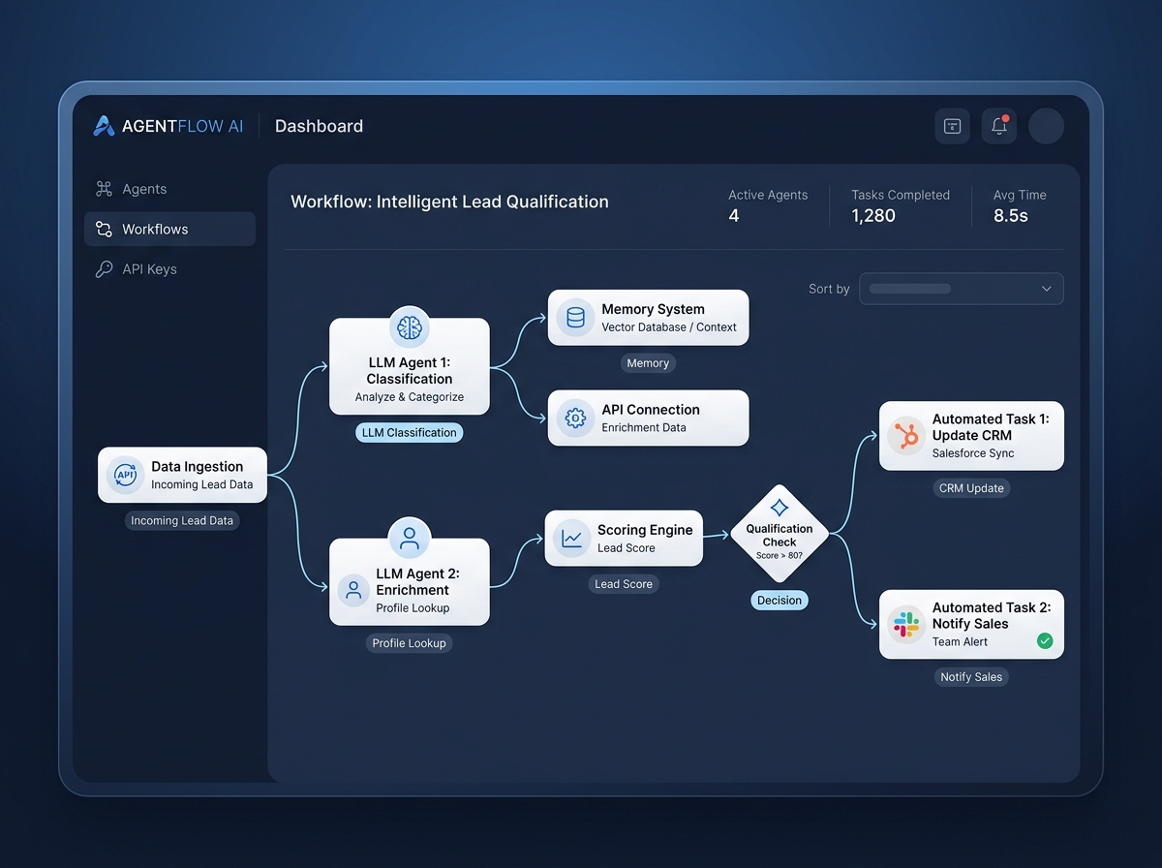
Task: Click the small person icon inside LLM Agent 2
Action: tap(353, 590)
